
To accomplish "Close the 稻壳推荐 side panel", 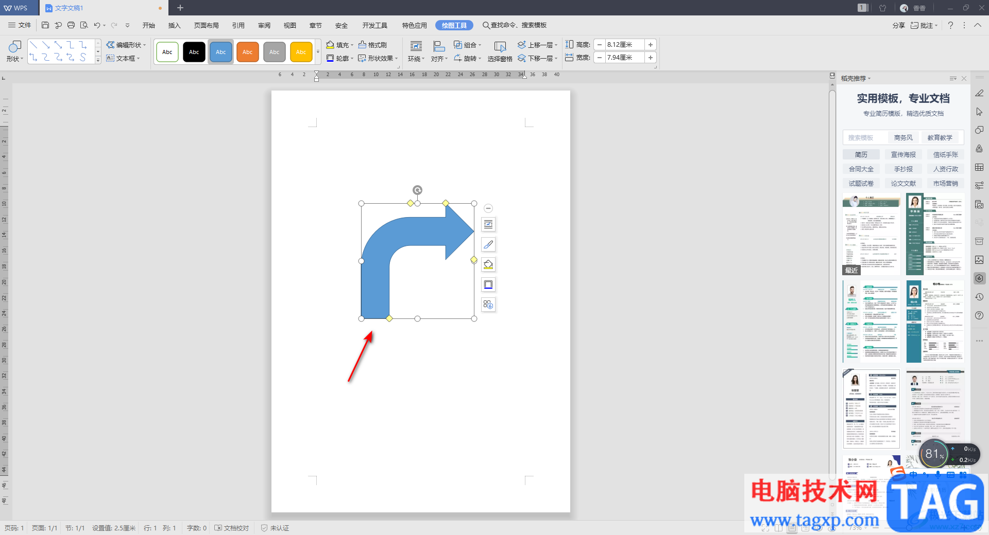I will [x=964, y=79].
